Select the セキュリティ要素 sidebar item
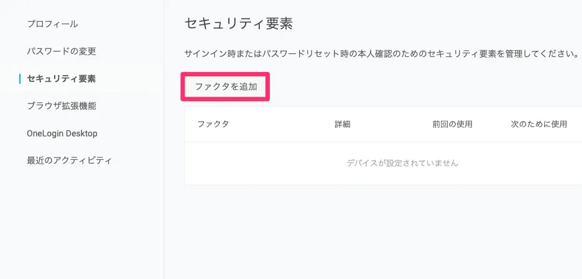Screen dimensions: 582x279 [61, 79]
